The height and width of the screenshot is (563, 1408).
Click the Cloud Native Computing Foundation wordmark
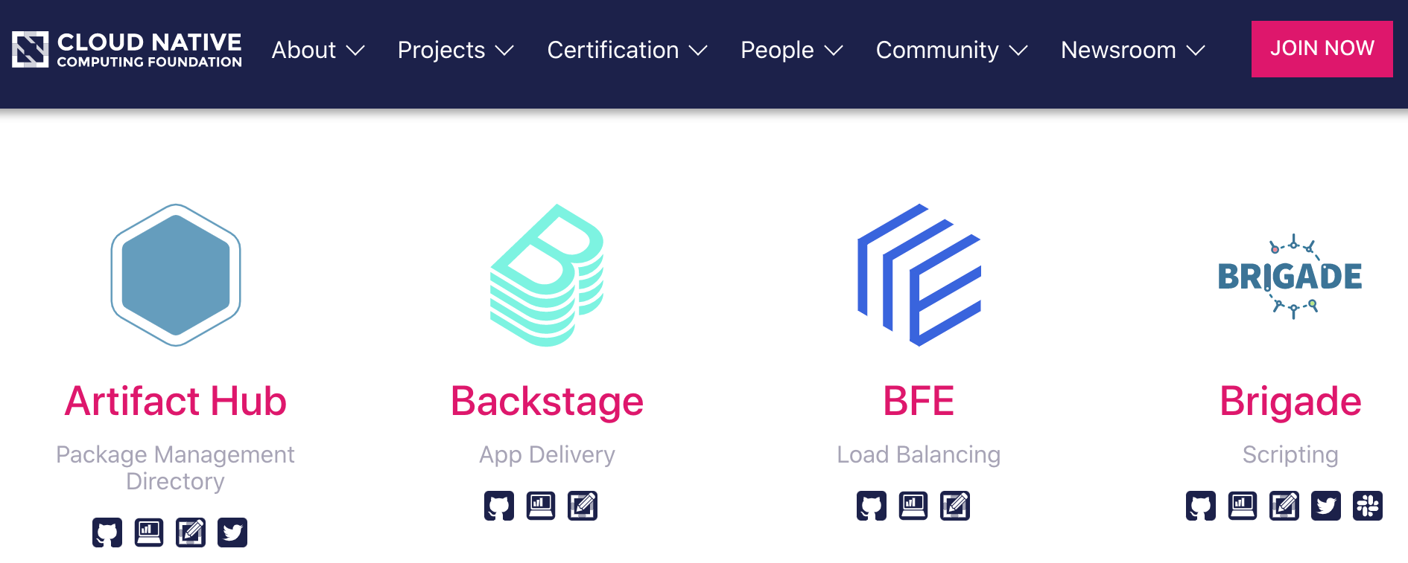click(150, 50)
